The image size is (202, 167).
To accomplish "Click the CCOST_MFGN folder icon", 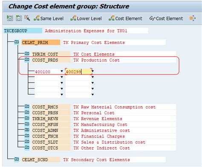I will [x=27, y=124].
